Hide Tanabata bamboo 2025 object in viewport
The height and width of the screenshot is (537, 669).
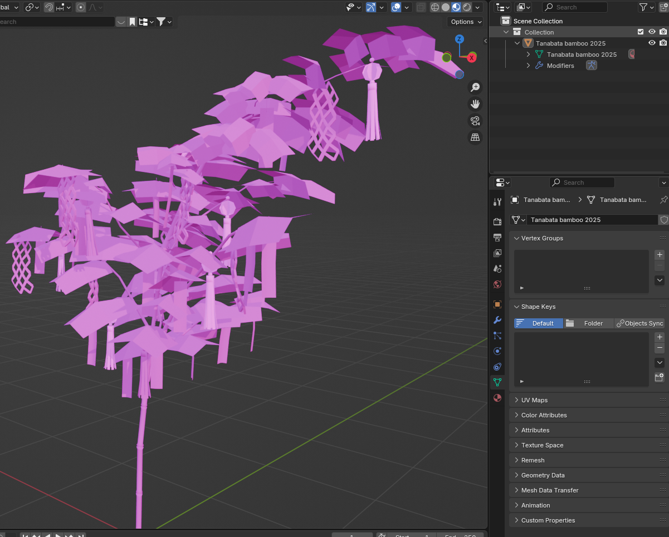click(x=652, y=43)
